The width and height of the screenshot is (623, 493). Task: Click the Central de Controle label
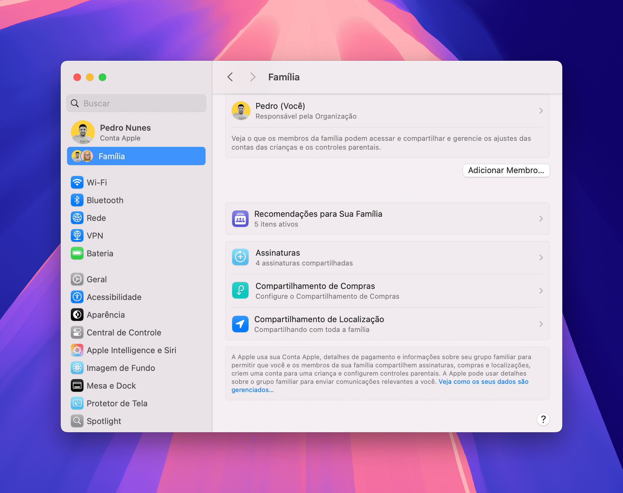click(x=124, y=333)
